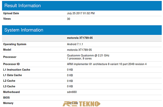Screen dimensions: 163x107
Task: Select bold motorola XT1789-05 column heading
Action: click(x=80, y=38)
